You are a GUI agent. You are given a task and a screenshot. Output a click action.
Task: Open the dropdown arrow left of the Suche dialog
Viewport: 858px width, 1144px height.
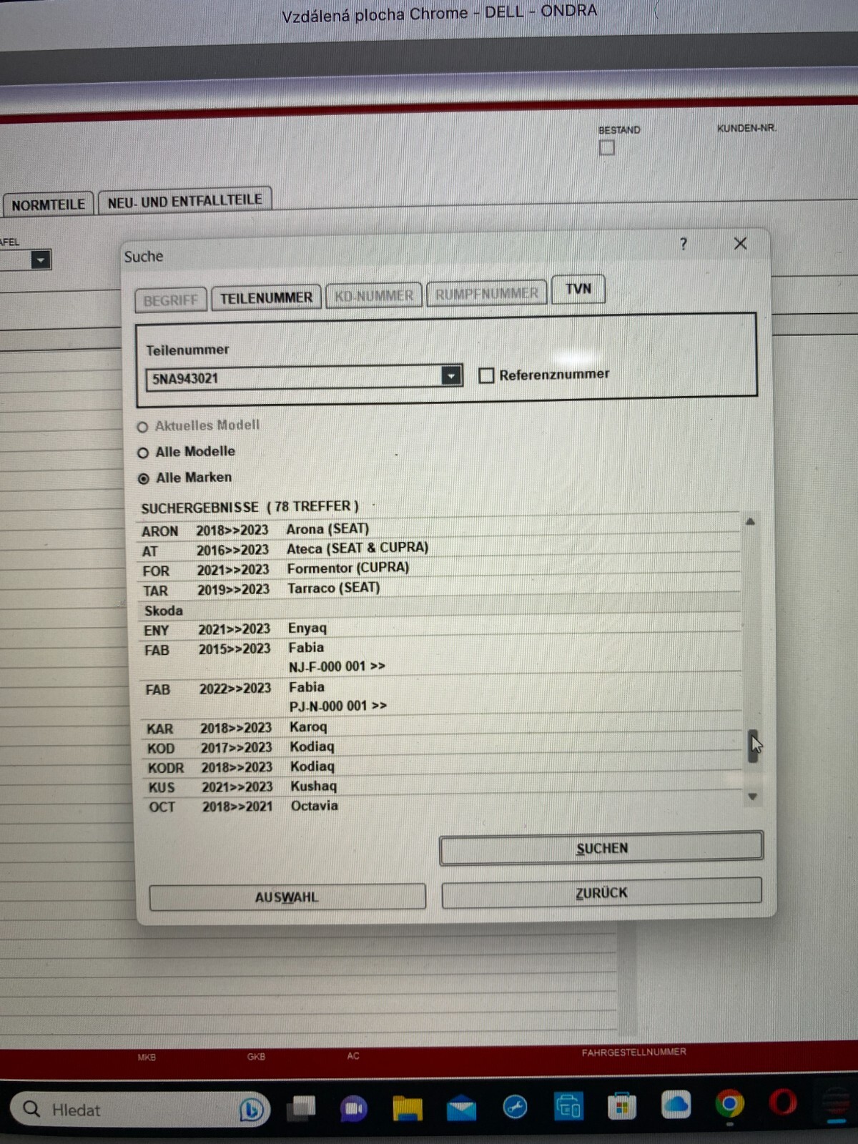point(41,260)
